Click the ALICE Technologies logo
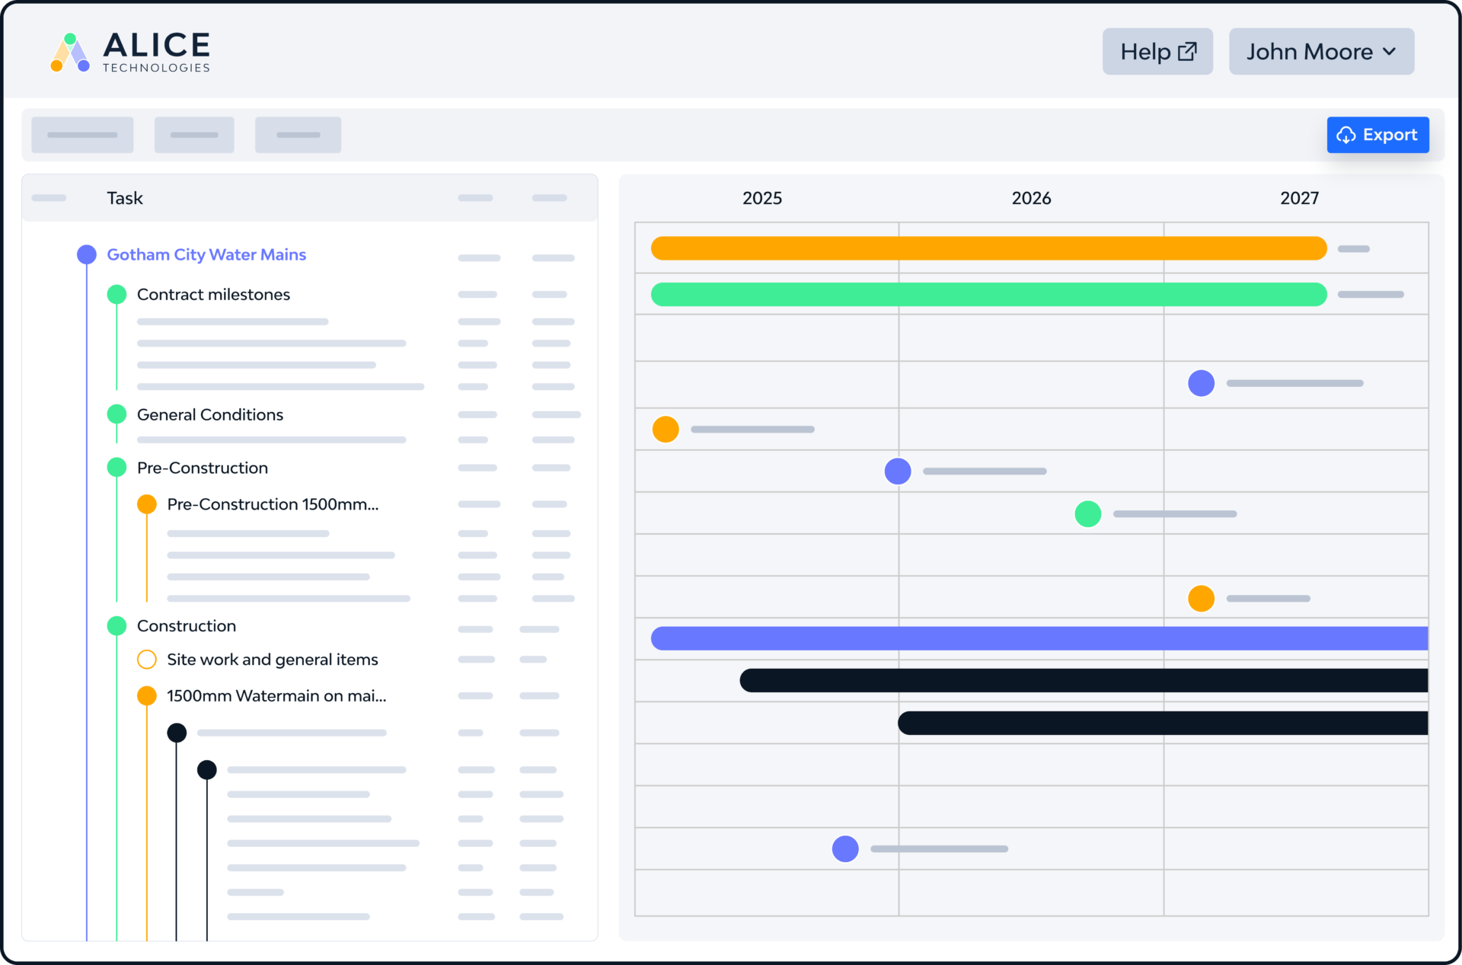 tap(129, 51)
